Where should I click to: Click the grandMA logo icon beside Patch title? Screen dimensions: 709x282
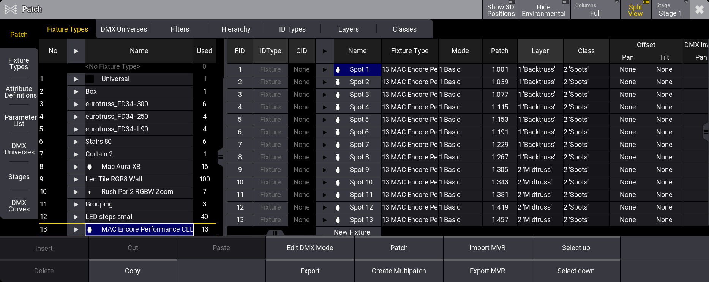click(x=11, y=9)
